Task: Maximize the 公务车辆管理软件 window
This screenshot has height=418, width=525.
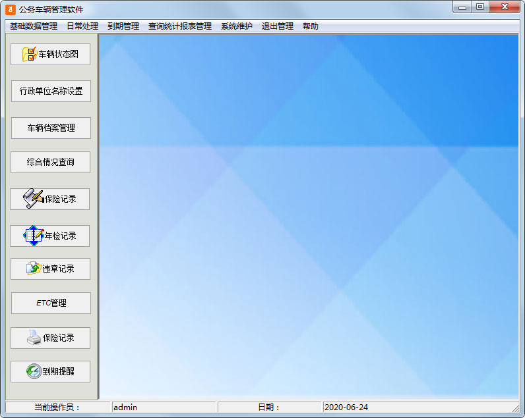Action: point(480,7)
